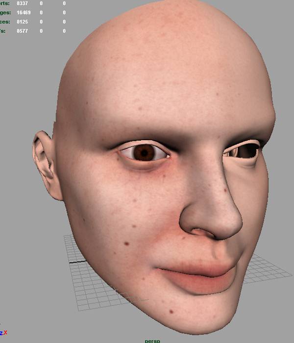The image size is (294, 343).
Task: Click the nostril on the head model
Action: 197,232
